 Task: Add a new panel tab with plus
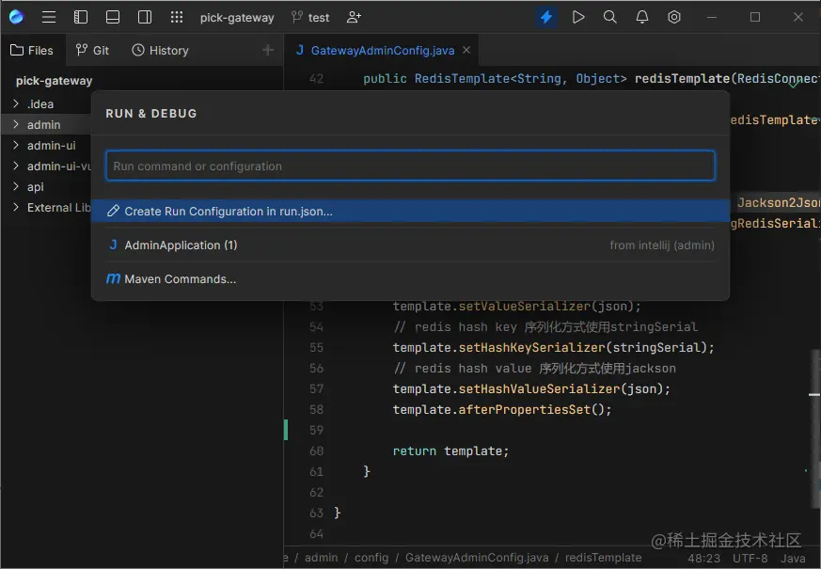pyautogui.click(x=268, y=50)
